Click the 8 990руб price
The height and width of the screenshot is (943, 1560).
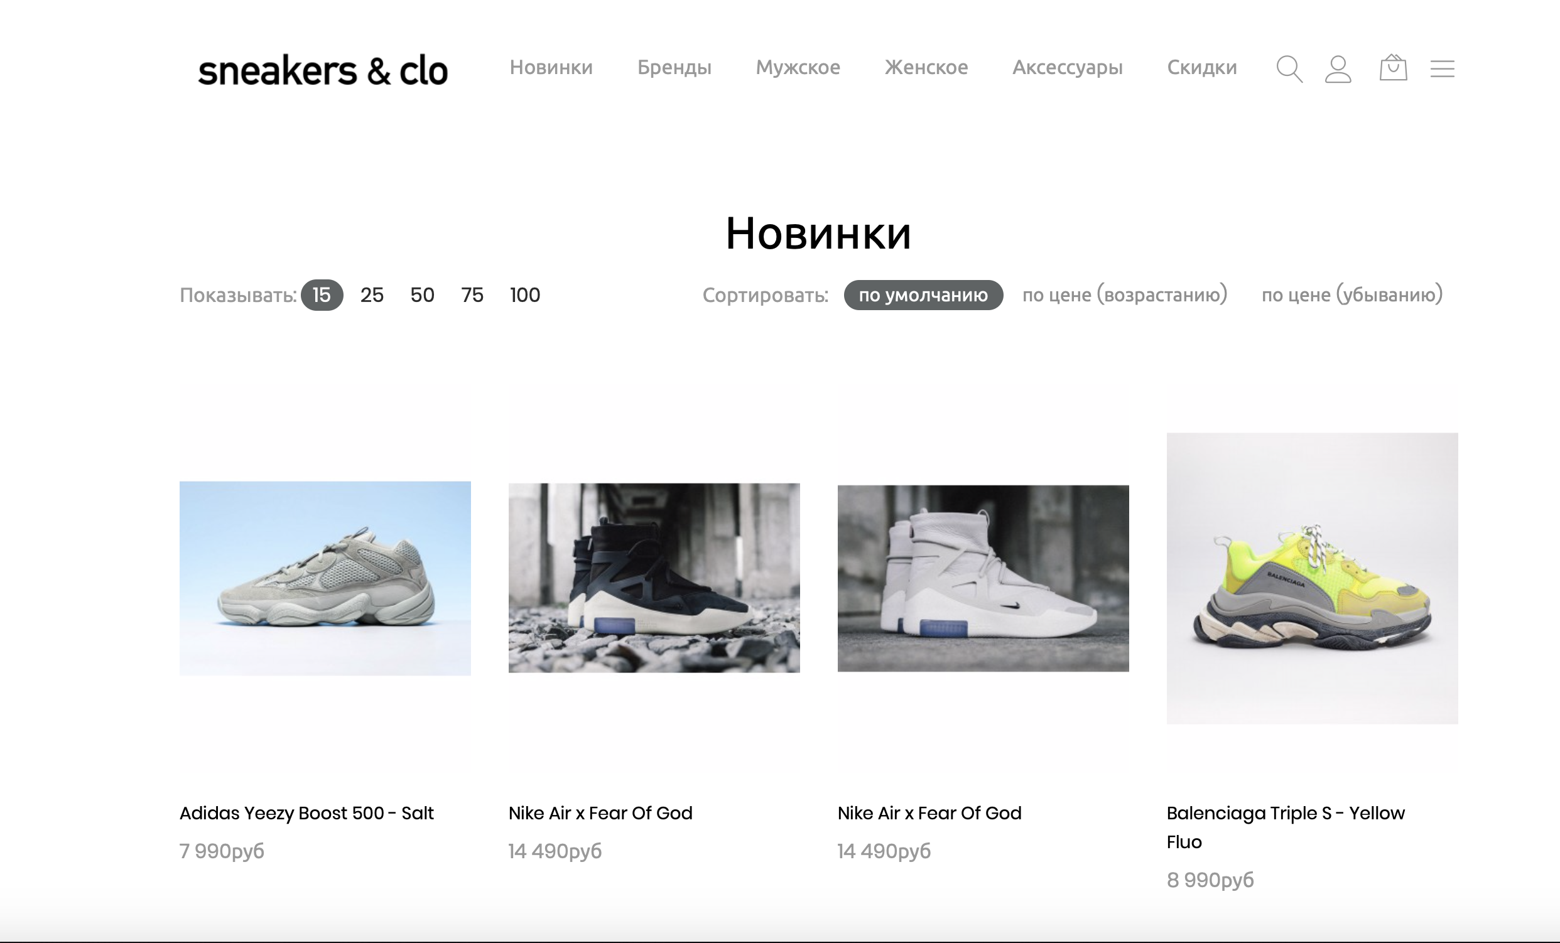pyautogui.click(x=1210, y=880)
